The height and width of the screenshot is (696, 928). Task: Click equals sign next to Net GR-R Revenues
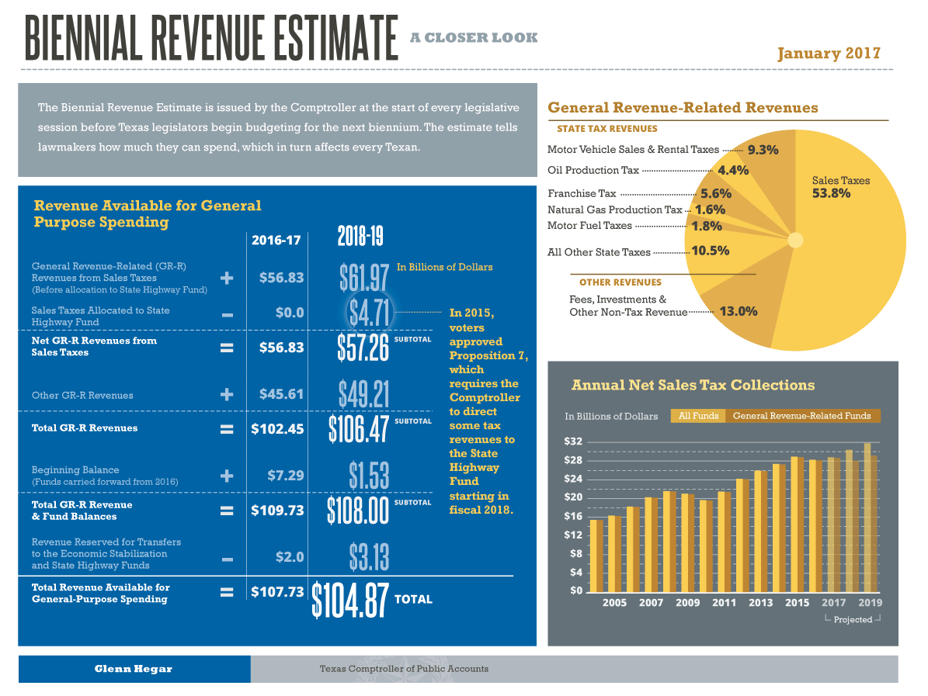tap(227, 348)
